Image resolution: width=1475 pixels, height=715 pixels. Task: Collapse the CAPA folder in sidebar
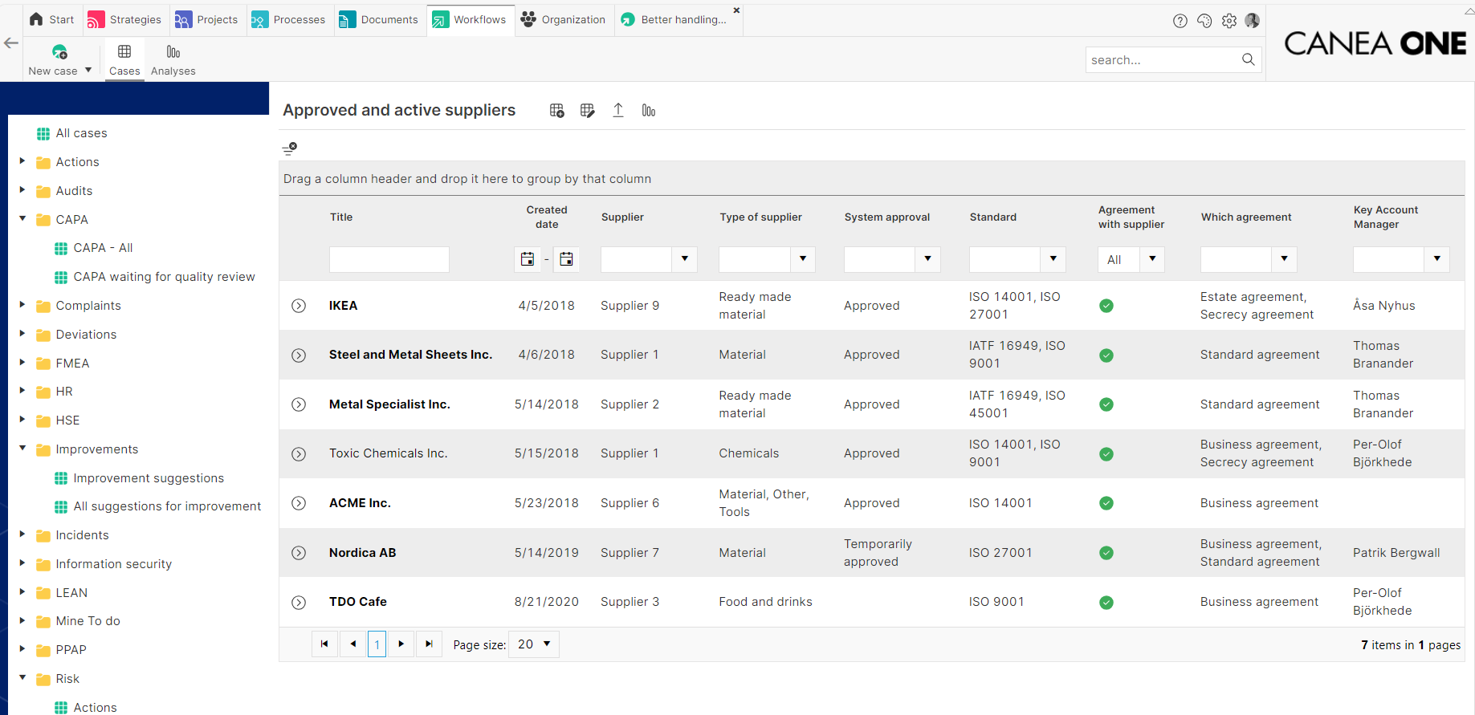click(x=22, y=219)
